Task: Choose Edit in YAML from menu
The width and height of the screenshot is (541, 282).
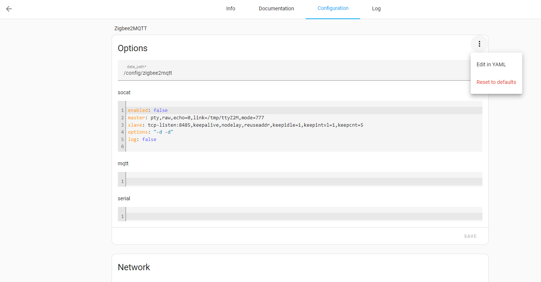Action: point(496,64)
